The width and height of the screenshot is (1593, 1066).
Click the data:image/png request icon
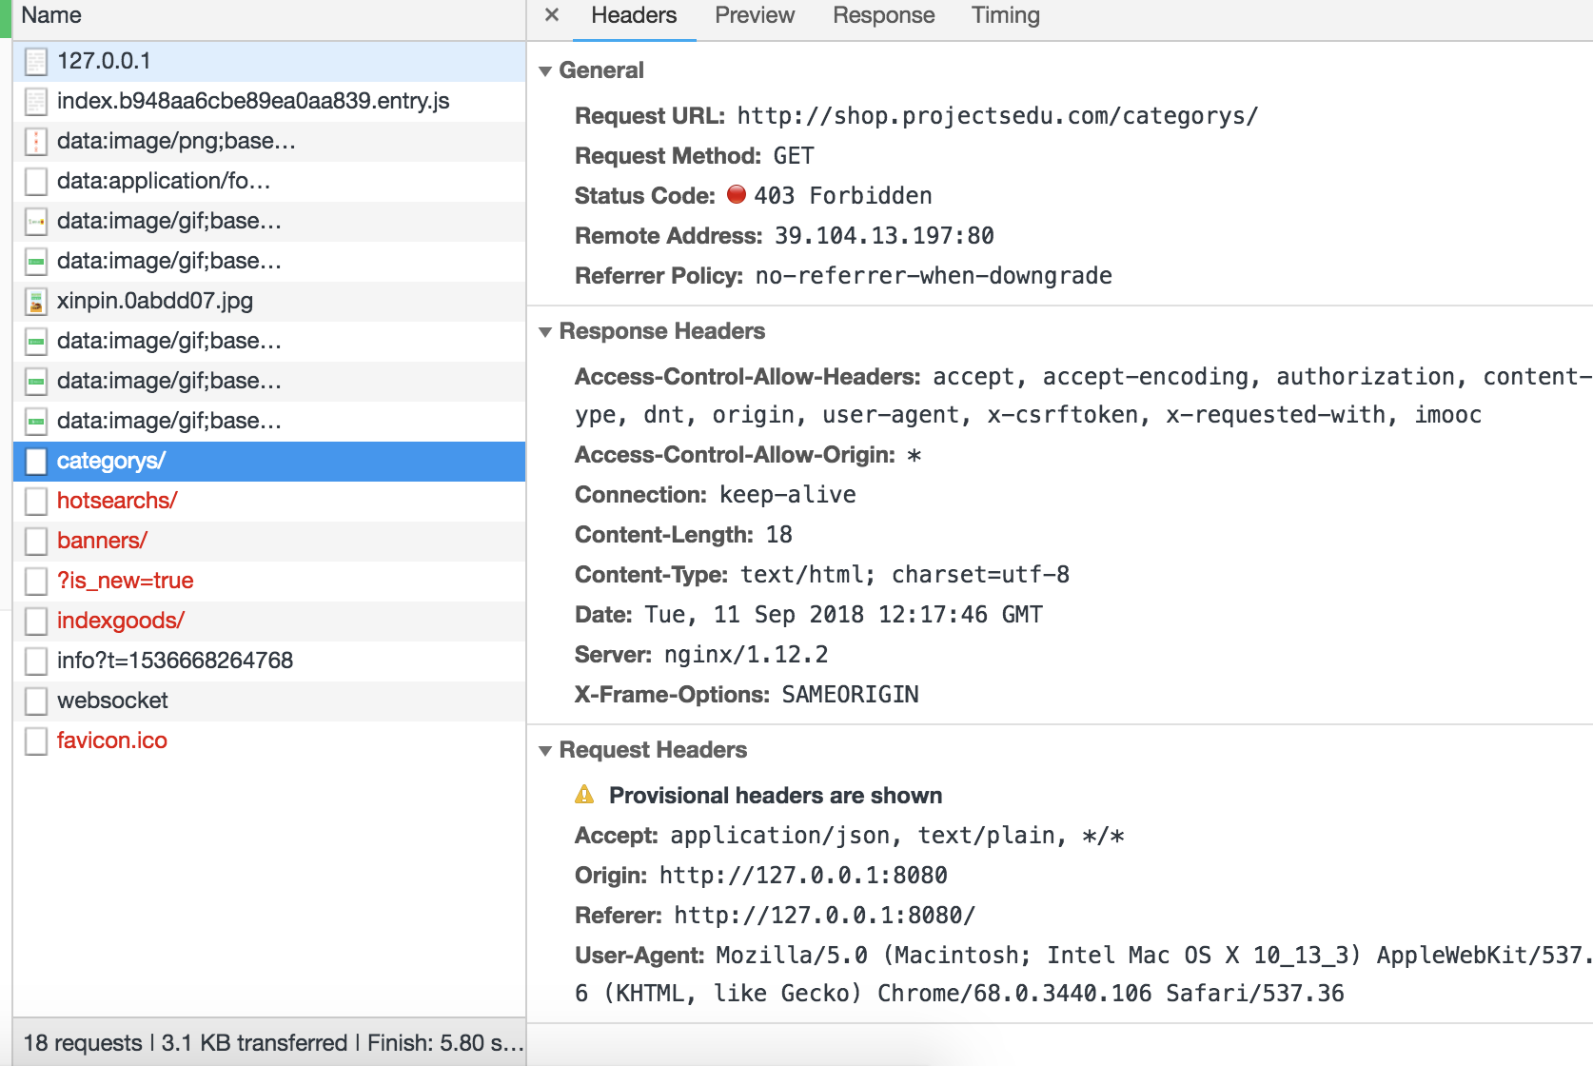36,142
